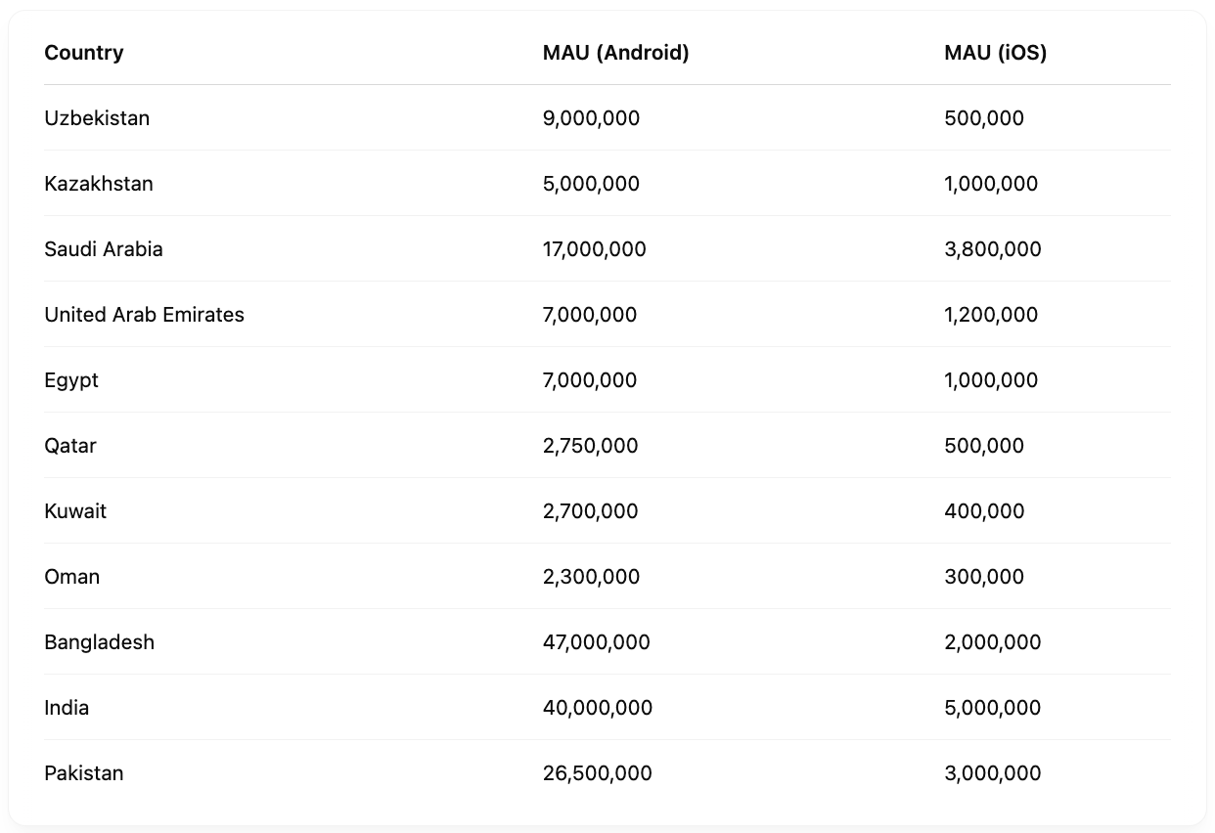This screenshot has width=1215, height=833.
Task: Click the MAU (iOS) column header
Action: (x=995, y=53)
